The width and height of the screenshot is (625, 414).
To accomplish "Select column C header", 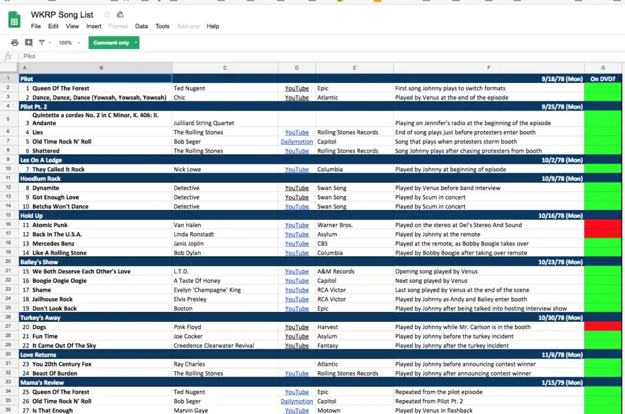I will (x=225, y=68).
